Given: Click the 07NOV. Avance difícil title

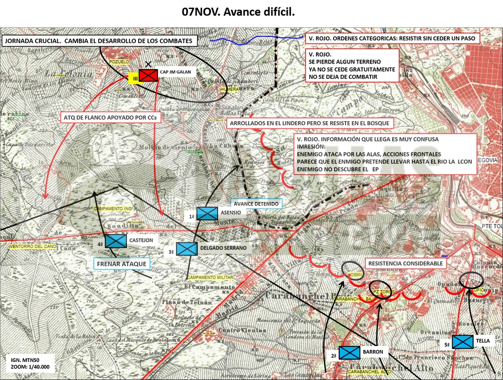Looking at the screenshot, I should pyautogui.click(x=238, y=12).
